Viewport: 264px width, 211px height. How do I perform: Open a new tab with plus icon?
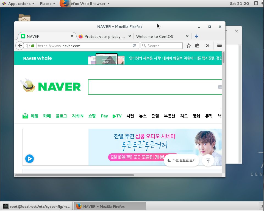pos(196,36)
